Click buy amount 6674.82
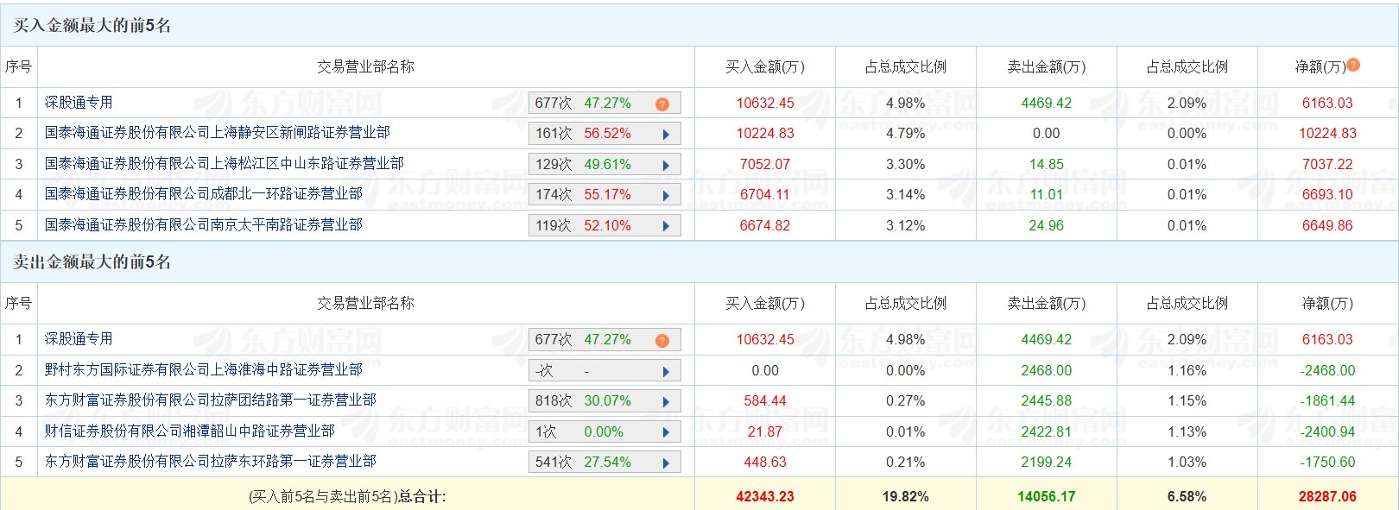The image size is (1399, 510). [x=765, y=225]
